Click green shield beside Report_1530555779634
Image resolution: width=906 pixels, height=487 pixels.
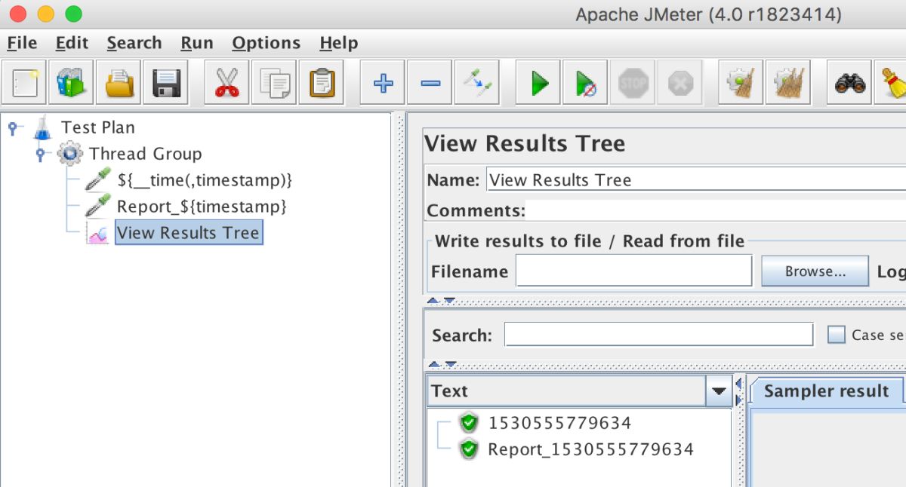pyautogui.click(x=470, y=449)
